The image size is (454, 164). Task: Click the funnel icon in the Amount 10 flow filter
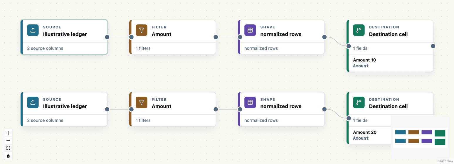click(x=142, y=30)
